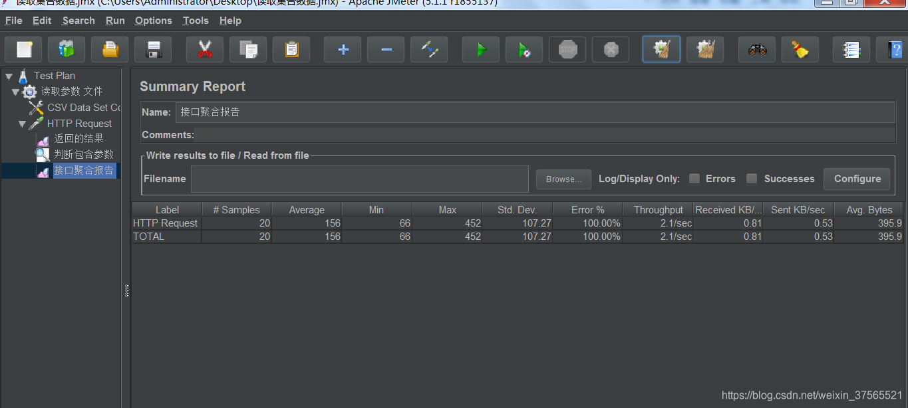
Task: Sort by # Samples column header
Action: 237,209
